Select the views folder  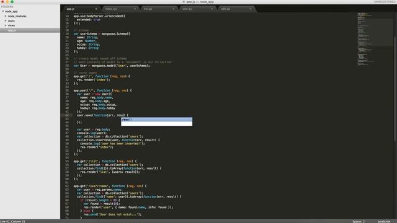pos(11,25)
